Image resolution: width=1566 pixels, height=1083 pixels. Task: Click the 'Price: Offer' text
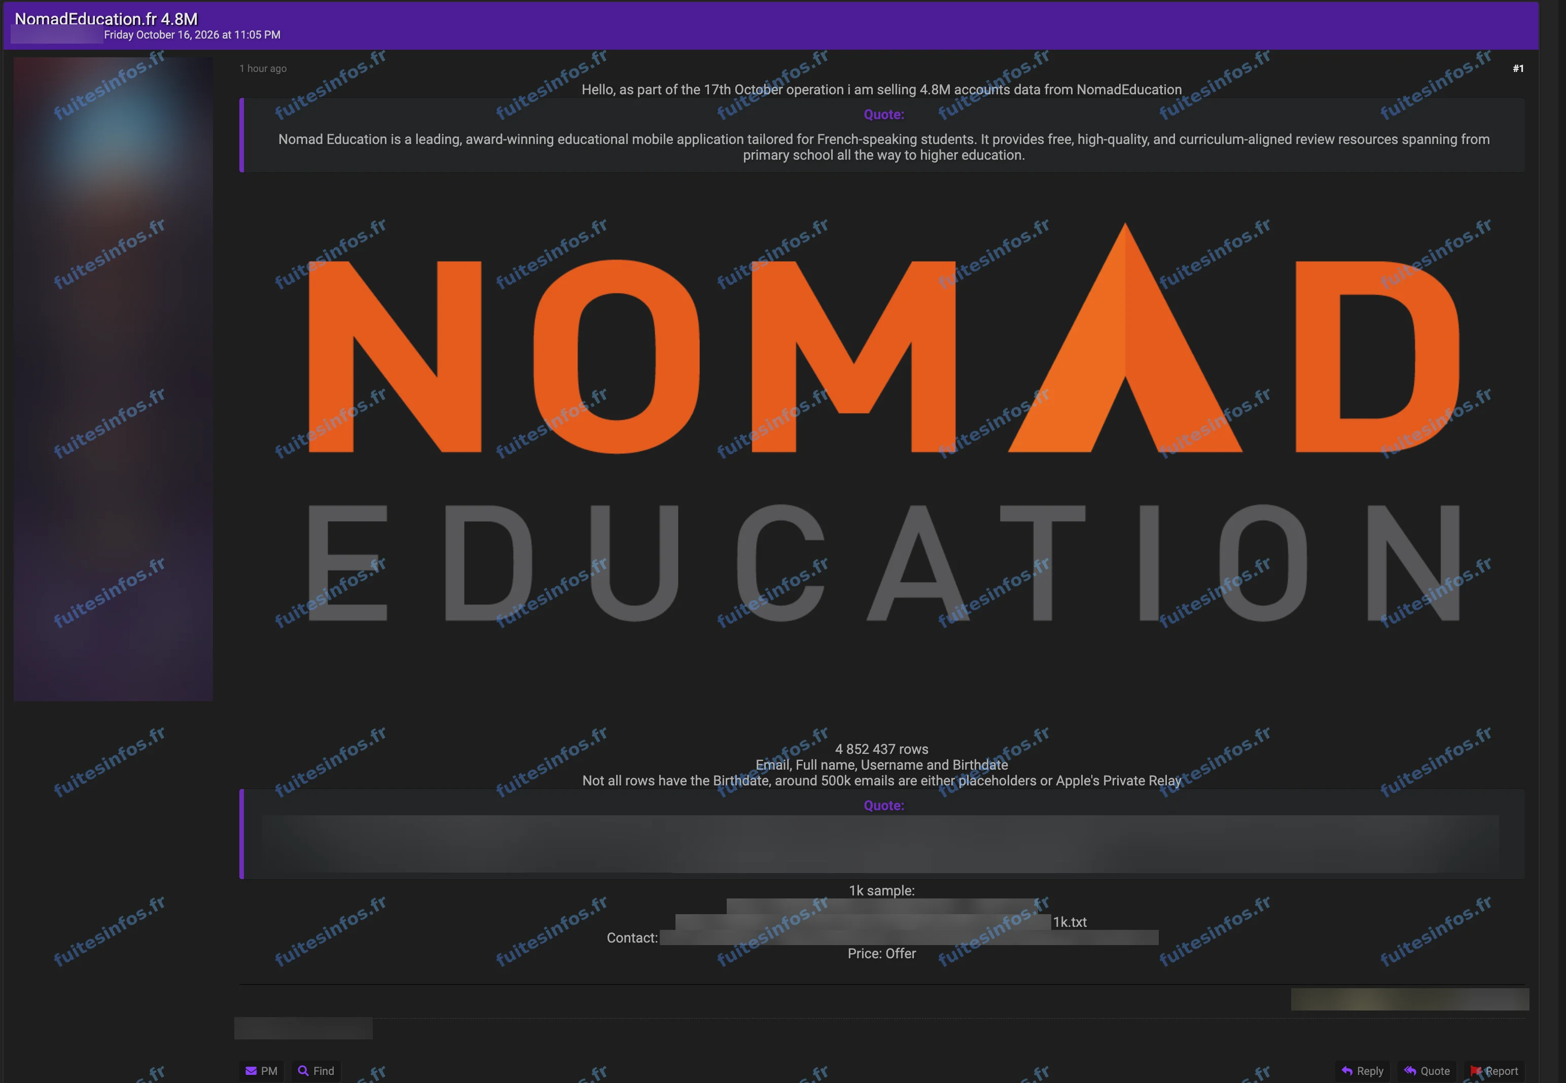(x=881, y=953)
